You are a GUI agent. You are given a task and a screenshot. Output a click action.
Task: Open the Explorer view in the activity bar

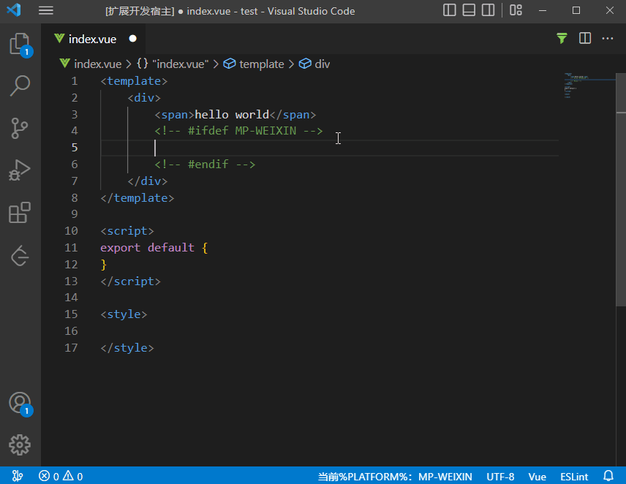pos(20,44)
